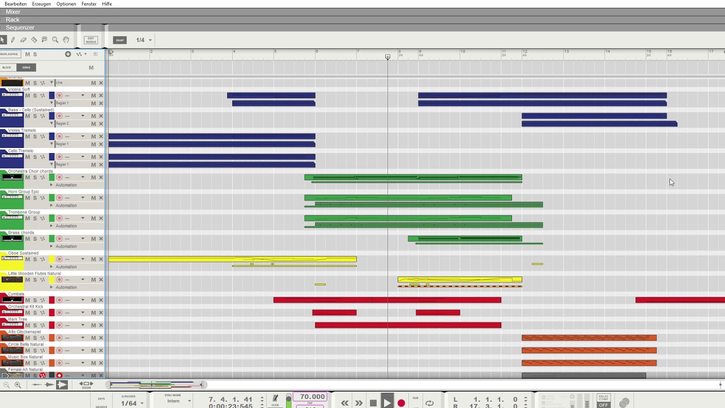Switch to SONG view
This screenshot has width=725, height=408.
[x=26, y=67]
